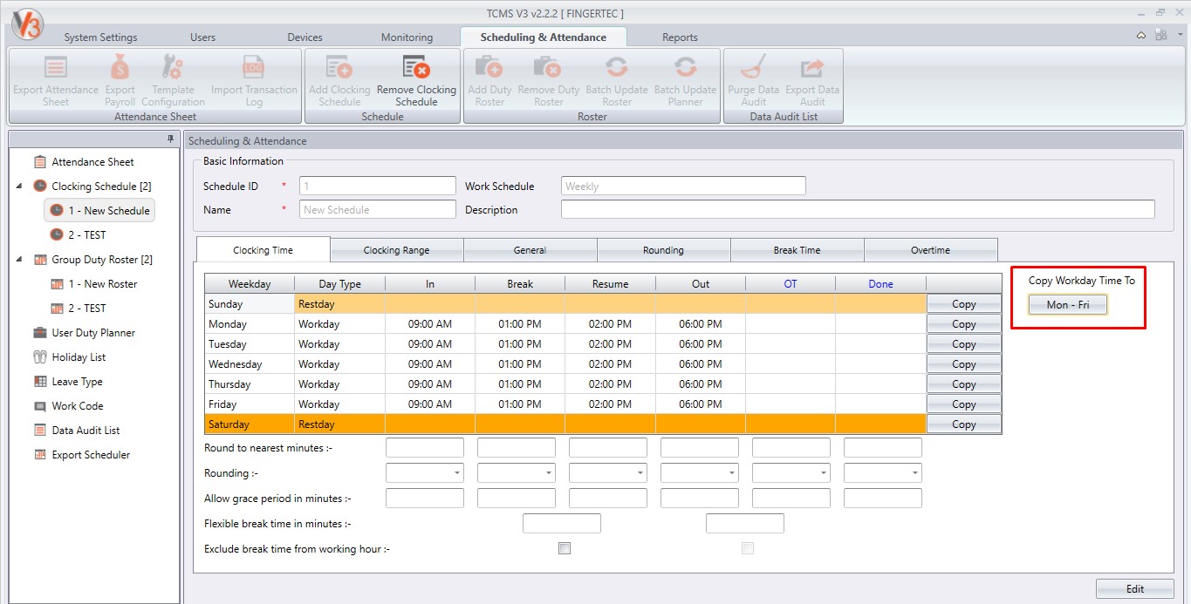Image resolution: width=1191 pixels, height=604 pixels.
Task: Click Batch Update Planner icon
Action: coord(685,68)
